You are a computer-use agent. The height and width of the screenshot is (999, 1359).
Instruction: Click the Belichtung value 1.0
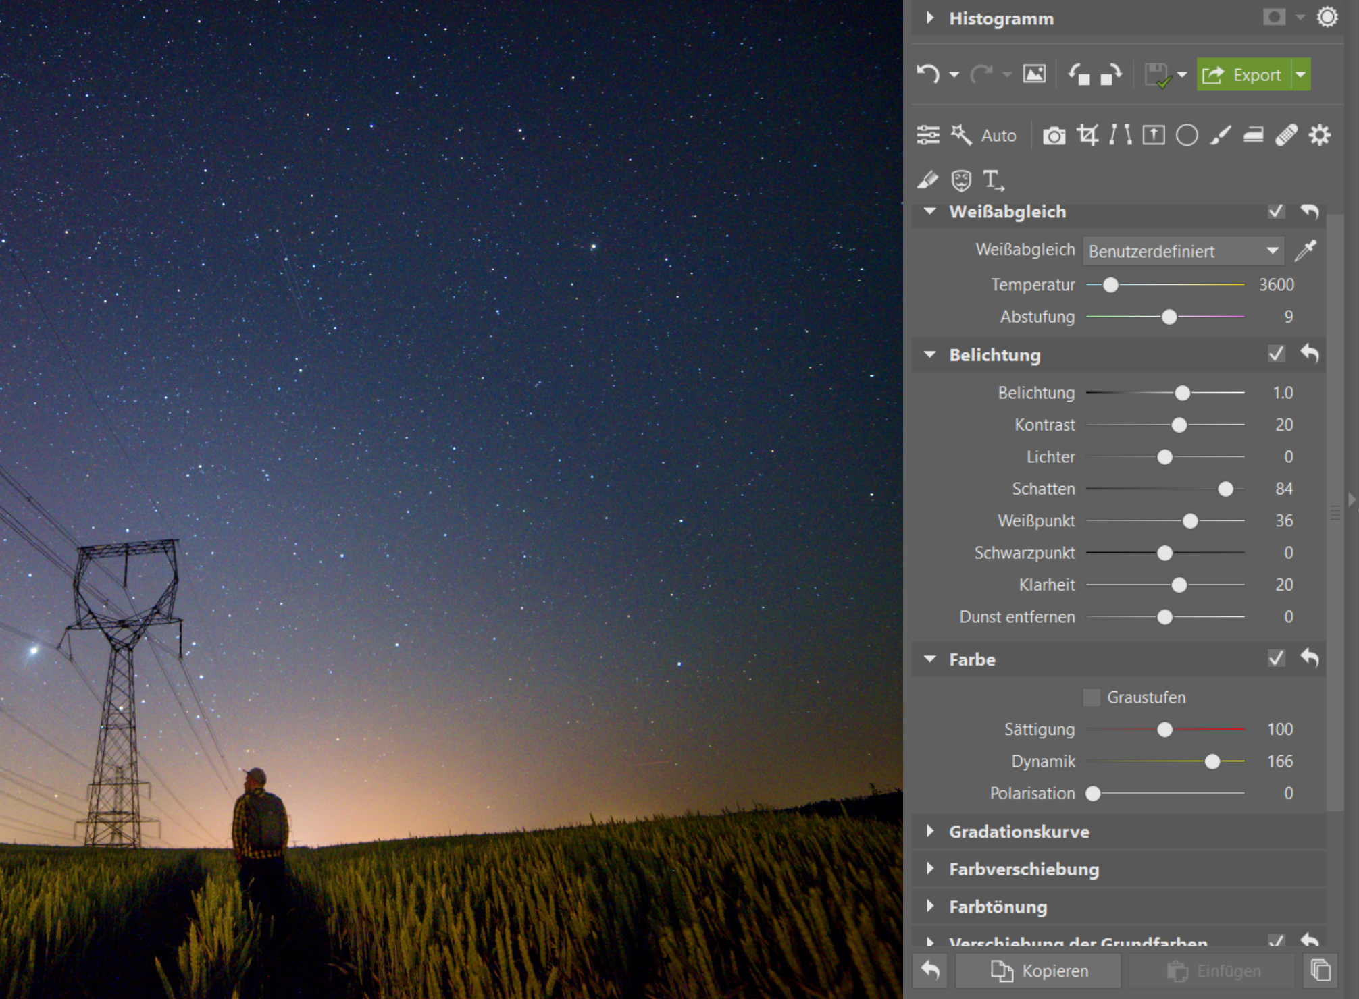[1283, 393]
